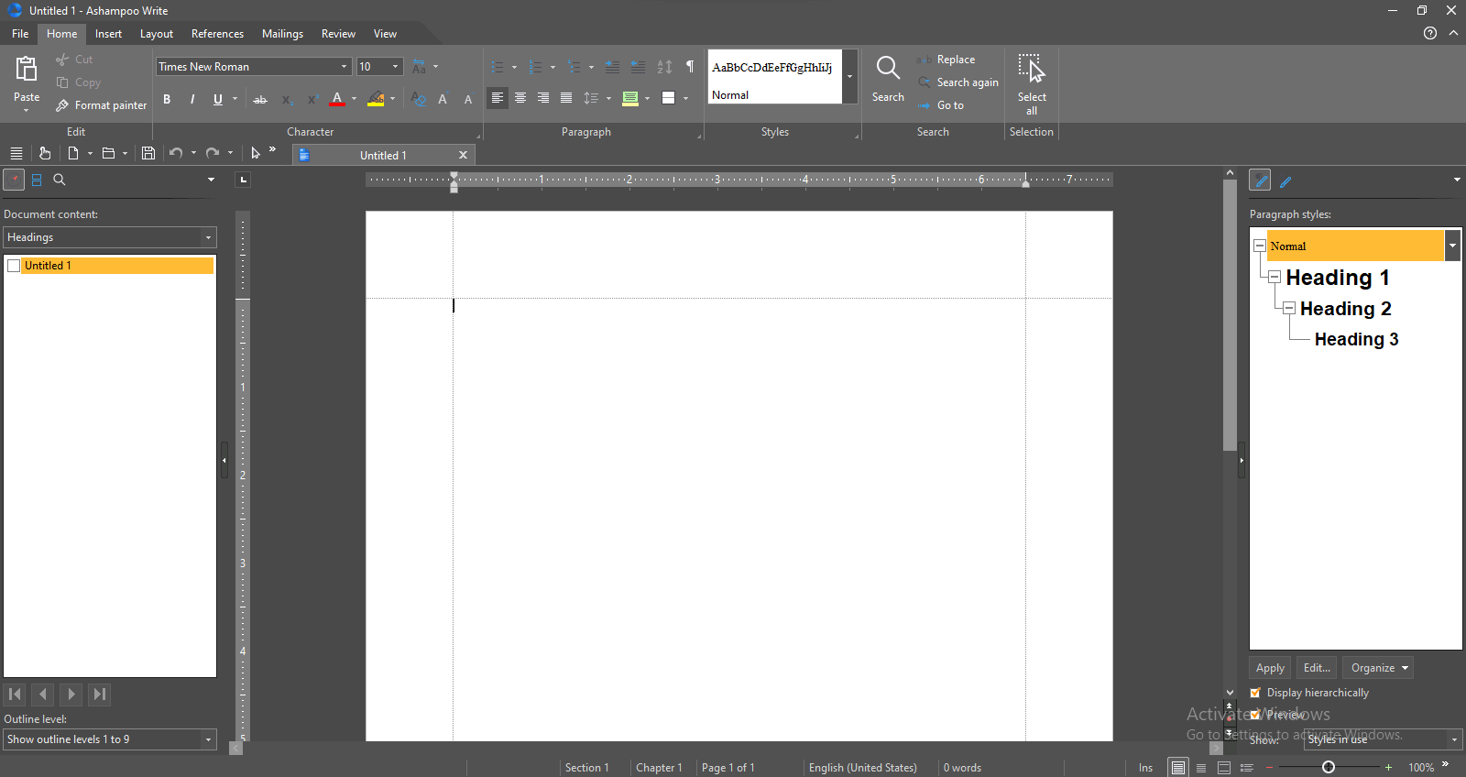Viewport: 1466px width, 777px height.
Task: Click the zoom slider handle in status bar
Action: [x=1329, y=767]
